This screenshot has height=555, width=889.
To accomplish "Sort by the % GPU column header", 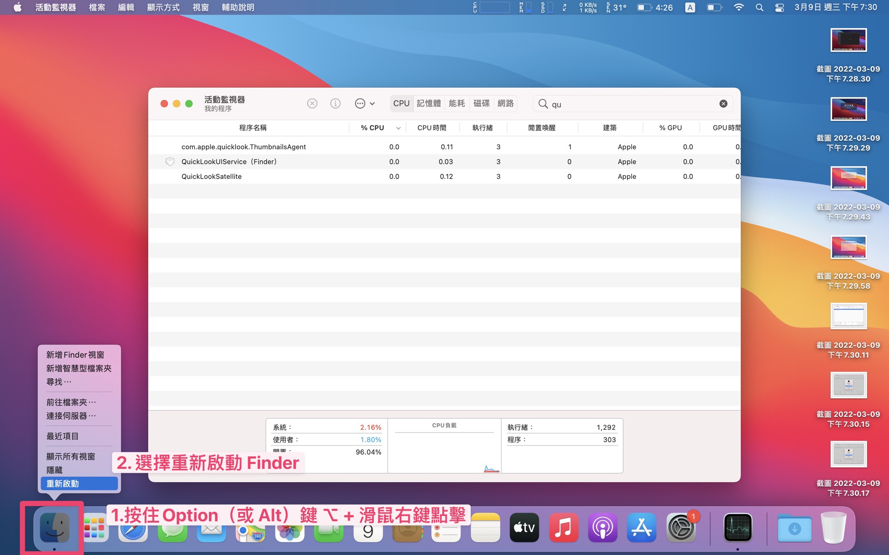I will [x=670, y=128].
